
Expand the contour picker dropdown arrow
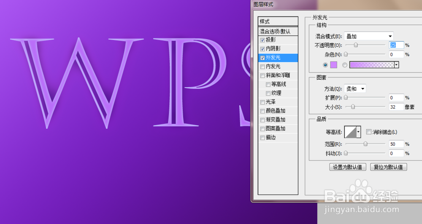[x=358, y=132]
